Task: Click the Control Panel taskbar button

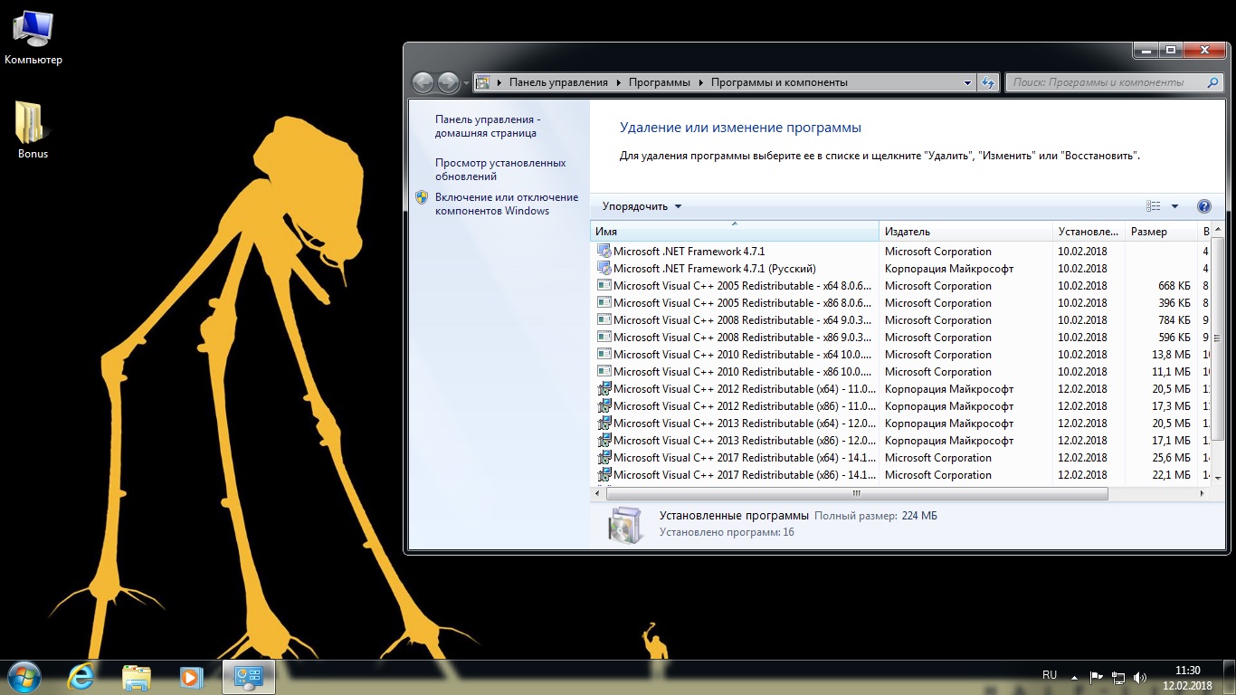Action: (248, 677)
